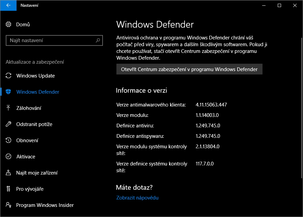Viewport: 303px width, 217px height.
Task: Click the back arrow in title bar
Action: coord(8,5)
